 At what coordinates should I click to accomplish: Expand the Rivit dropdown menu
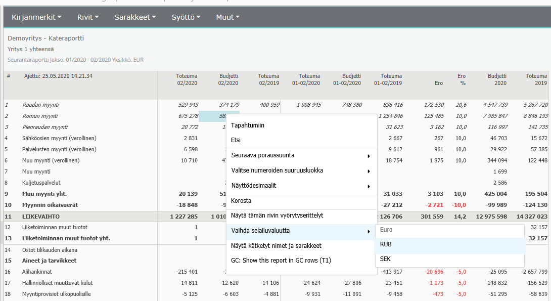(88, 17)
